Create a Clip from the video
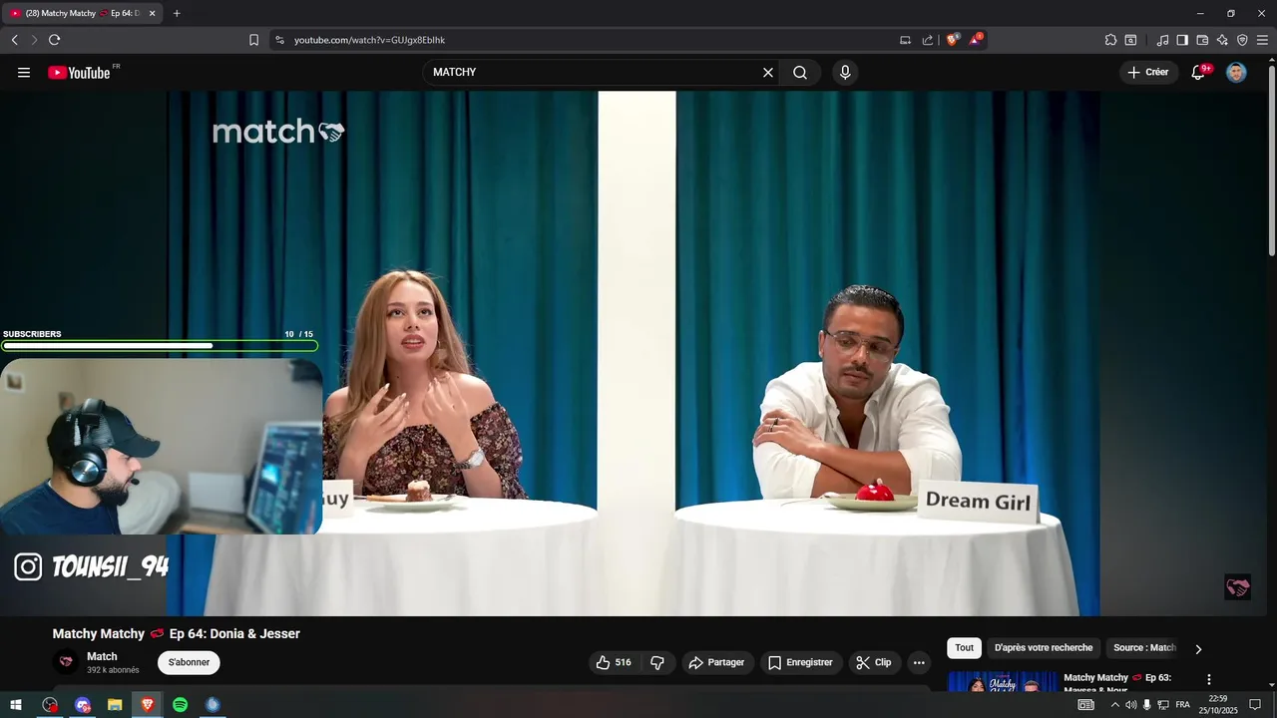 pyautogui.click(x=874, y=662)
